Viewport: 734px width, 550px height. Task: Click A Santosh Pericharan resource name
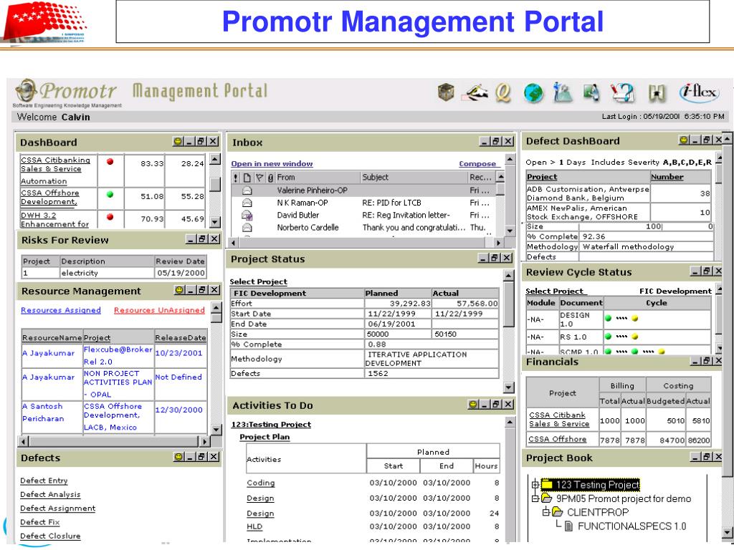point(43,412)
